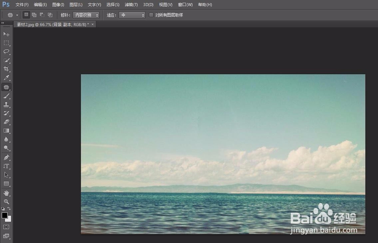Click the current Patch tool preset icon
Image resolution: width=378 pixels, height=243 pixels.
click(10, 15)
